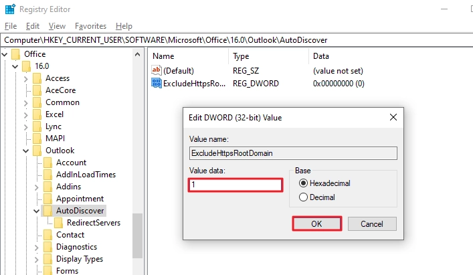Viewport: 473px width, 275px height.
Task: Close the Edit DWORD dialog with X
Action: [x=393, y=117]
